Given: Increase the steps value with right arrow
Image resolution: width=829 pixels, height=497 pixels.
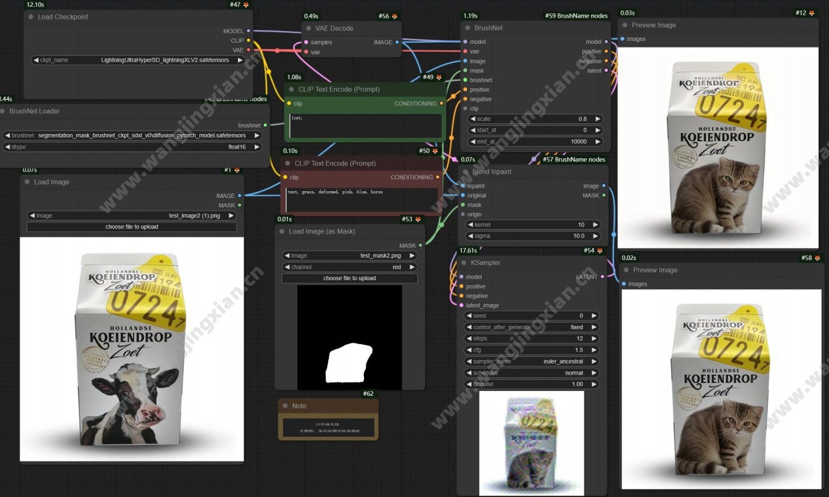Looking at the screenshot, I should (595, 339).
